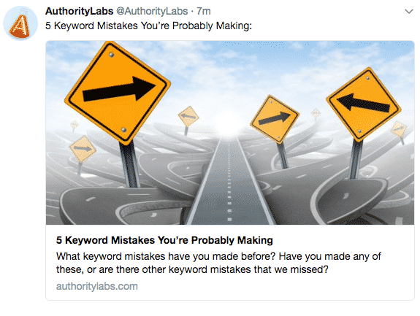The height and width of the screenshot is (316, 420).
Task: Click the middle-right arrow sign near road
Action: 275,119
